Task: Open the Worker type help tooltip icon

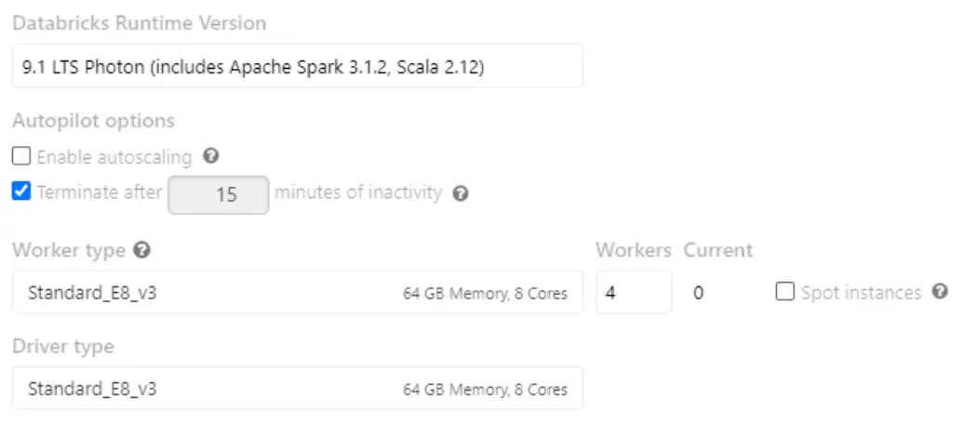Action: [x=141, y=250]
